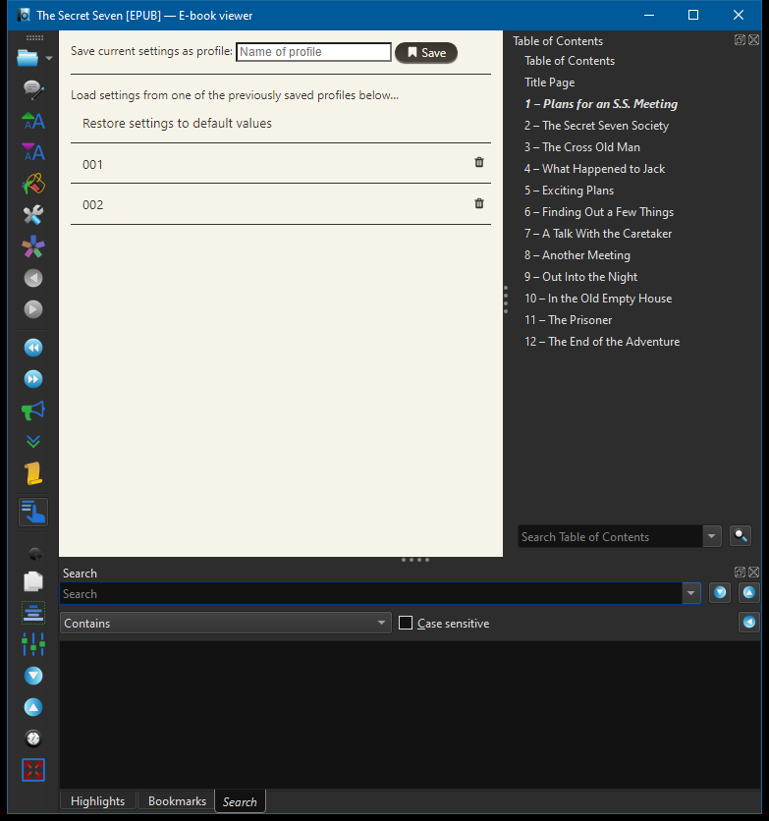Click the white pages copy icon
The image size is (769, 821).
[33, 581]
